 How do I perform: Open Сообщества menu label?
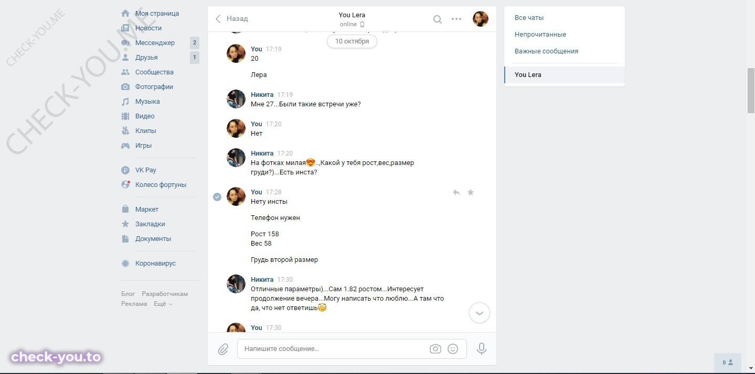click(x=154, y=72)
